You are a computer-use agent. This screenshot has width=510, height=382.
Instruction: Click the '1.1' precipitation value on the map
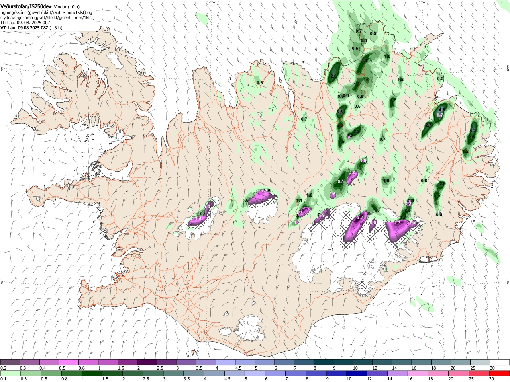point(299,201)
